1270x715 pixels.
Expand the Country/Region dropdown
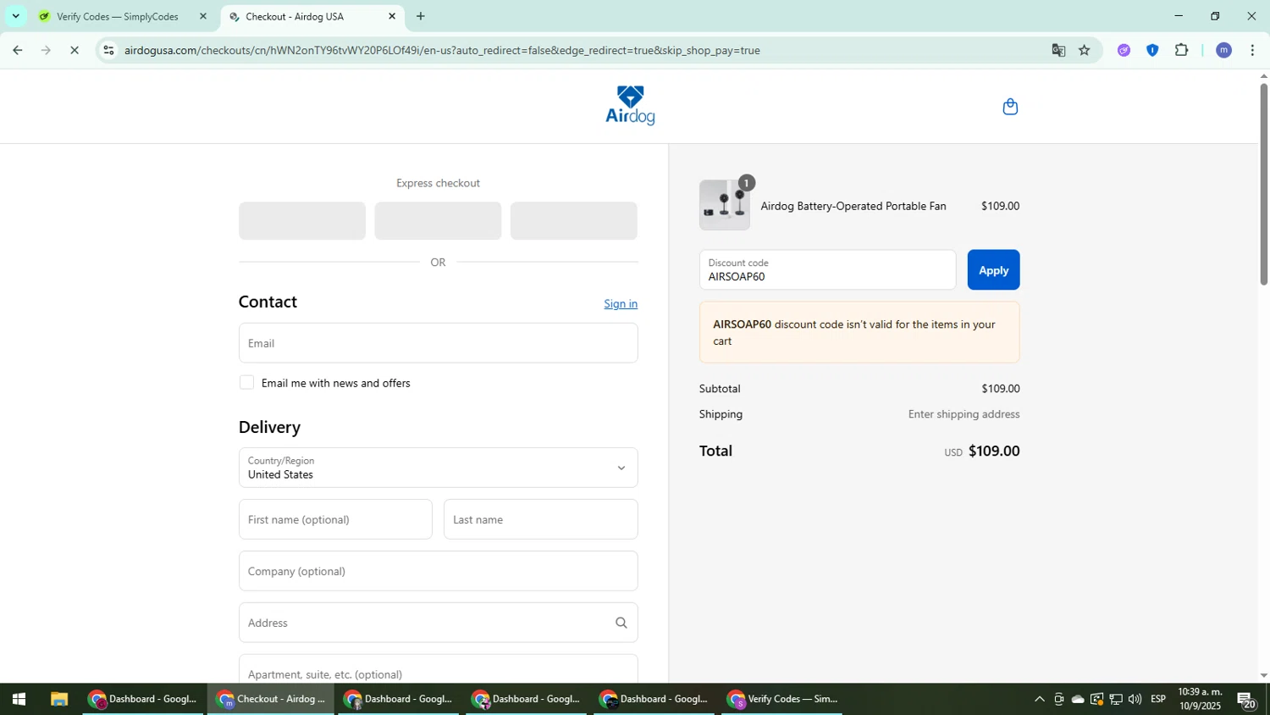pos(438,468)
